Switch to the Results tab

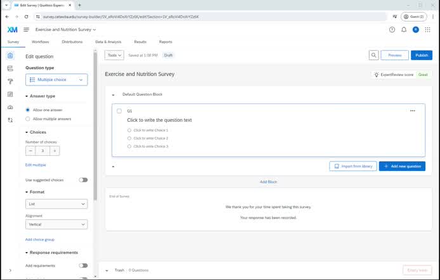coord(140,42)
